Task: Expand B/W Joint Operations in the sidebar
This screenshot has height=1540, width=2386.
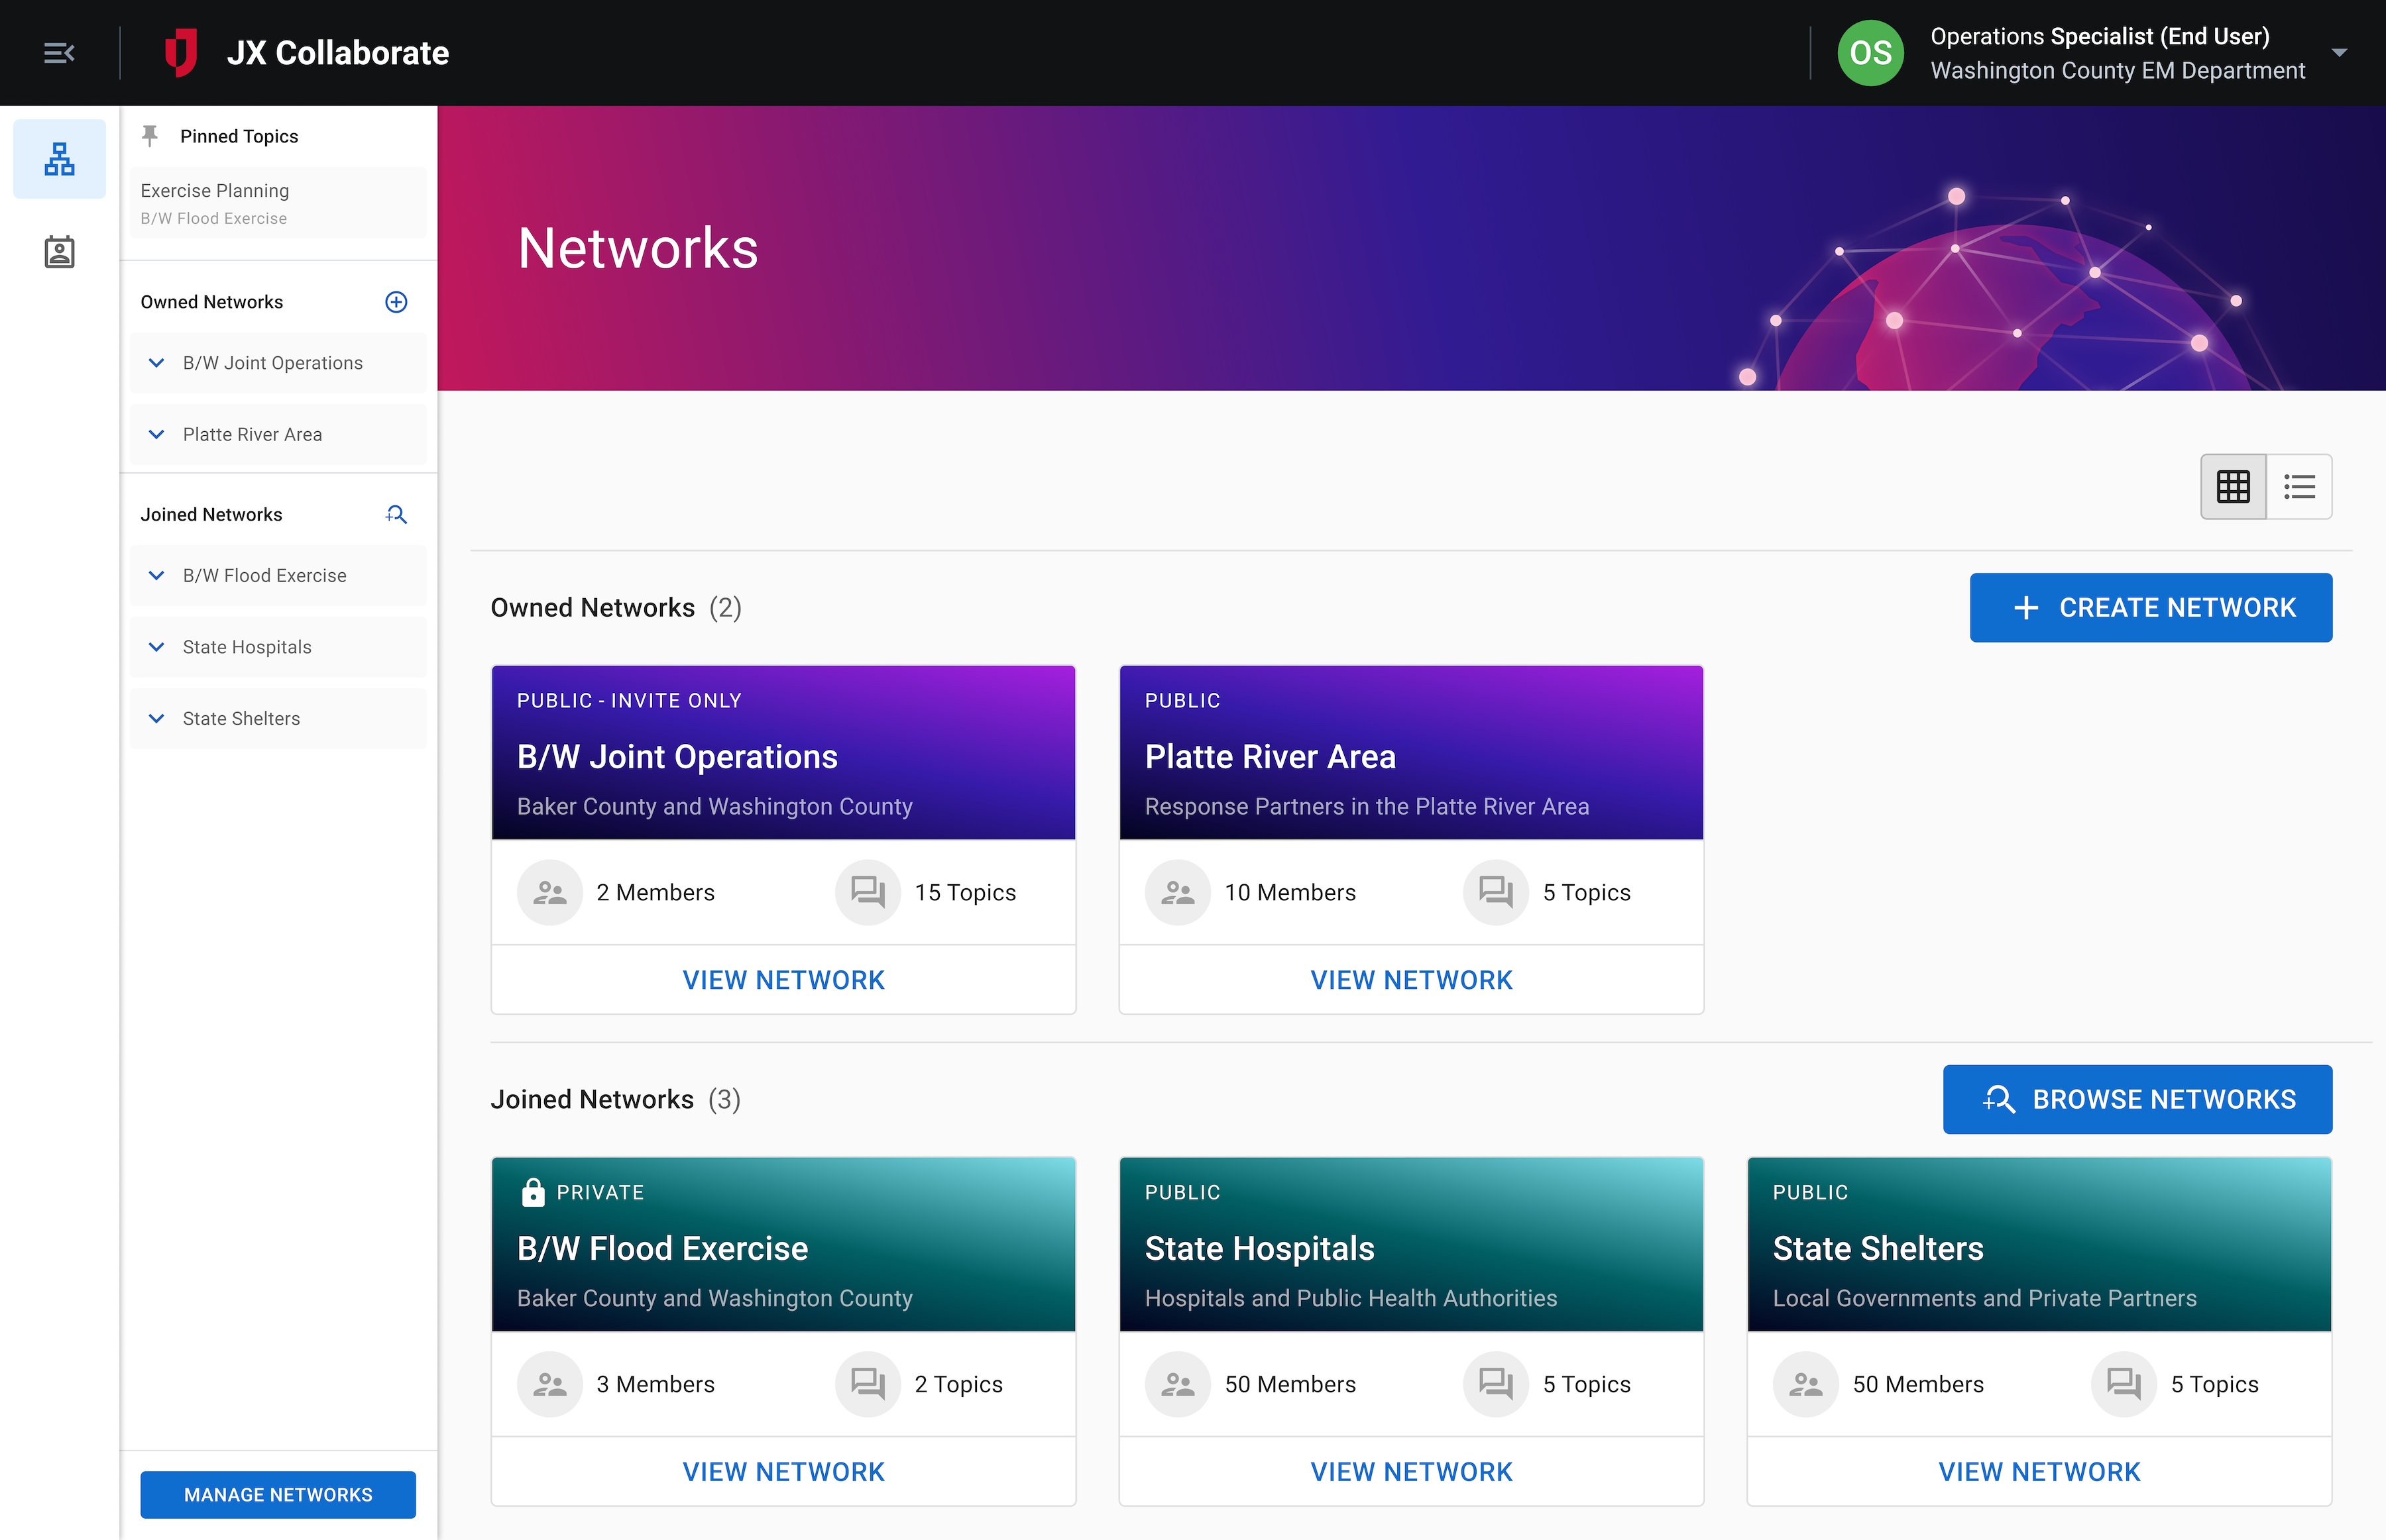Action: (x=156, y=363)
